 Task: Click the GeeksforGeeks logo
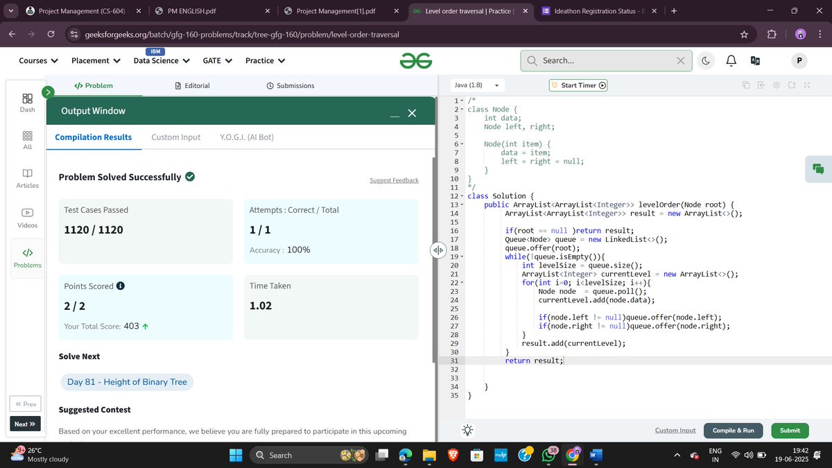[x=416, y=61]
